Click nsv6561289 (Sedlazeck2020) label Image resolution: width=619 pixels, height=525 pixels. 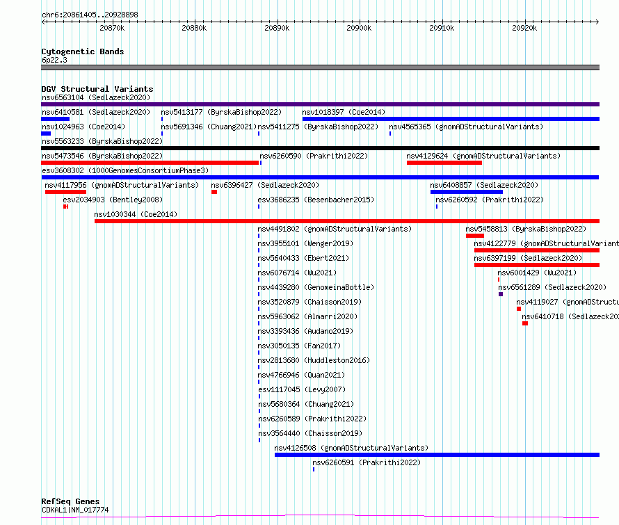point(552,287)
